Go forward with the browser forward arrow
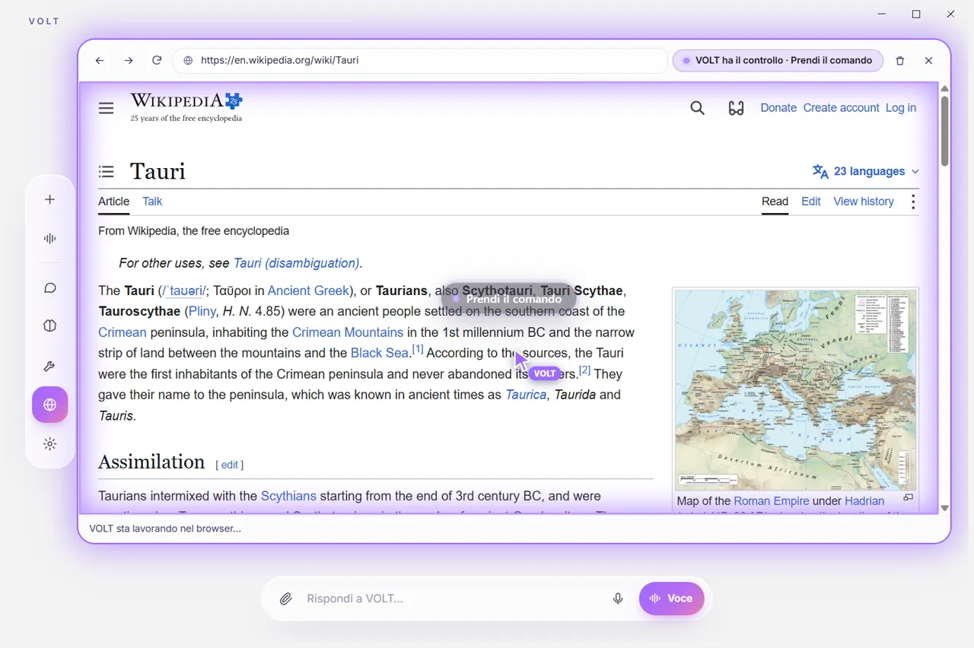The image size is (974, 648). [129, 61]
